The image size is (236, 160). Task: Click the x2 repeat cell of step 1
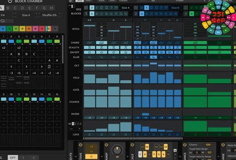[x=4, y=48]
